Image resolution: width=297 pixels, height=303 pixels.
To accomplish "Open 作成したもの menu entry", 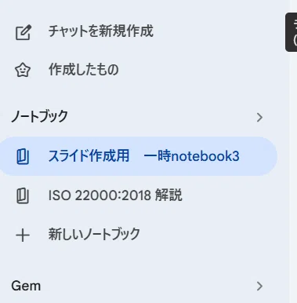I will [139, 70].
